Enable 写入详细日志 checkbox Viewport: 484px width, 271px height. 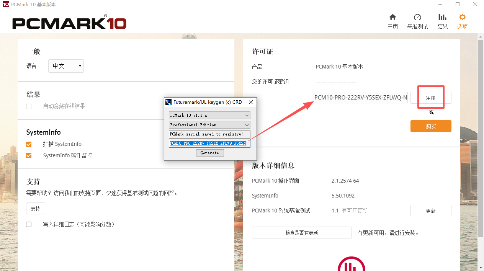click(29, 224)
